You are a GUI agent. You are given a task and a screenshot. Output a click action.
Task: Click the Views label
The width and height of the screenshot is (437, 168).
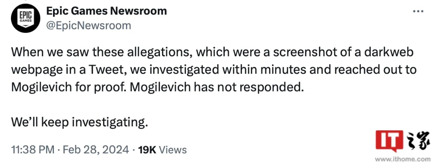173,150
